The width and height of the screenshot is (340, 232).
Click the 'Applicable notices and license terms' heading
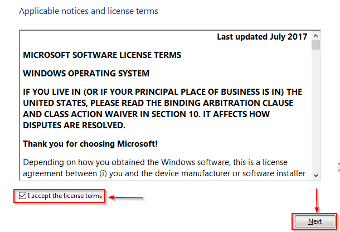89,11
